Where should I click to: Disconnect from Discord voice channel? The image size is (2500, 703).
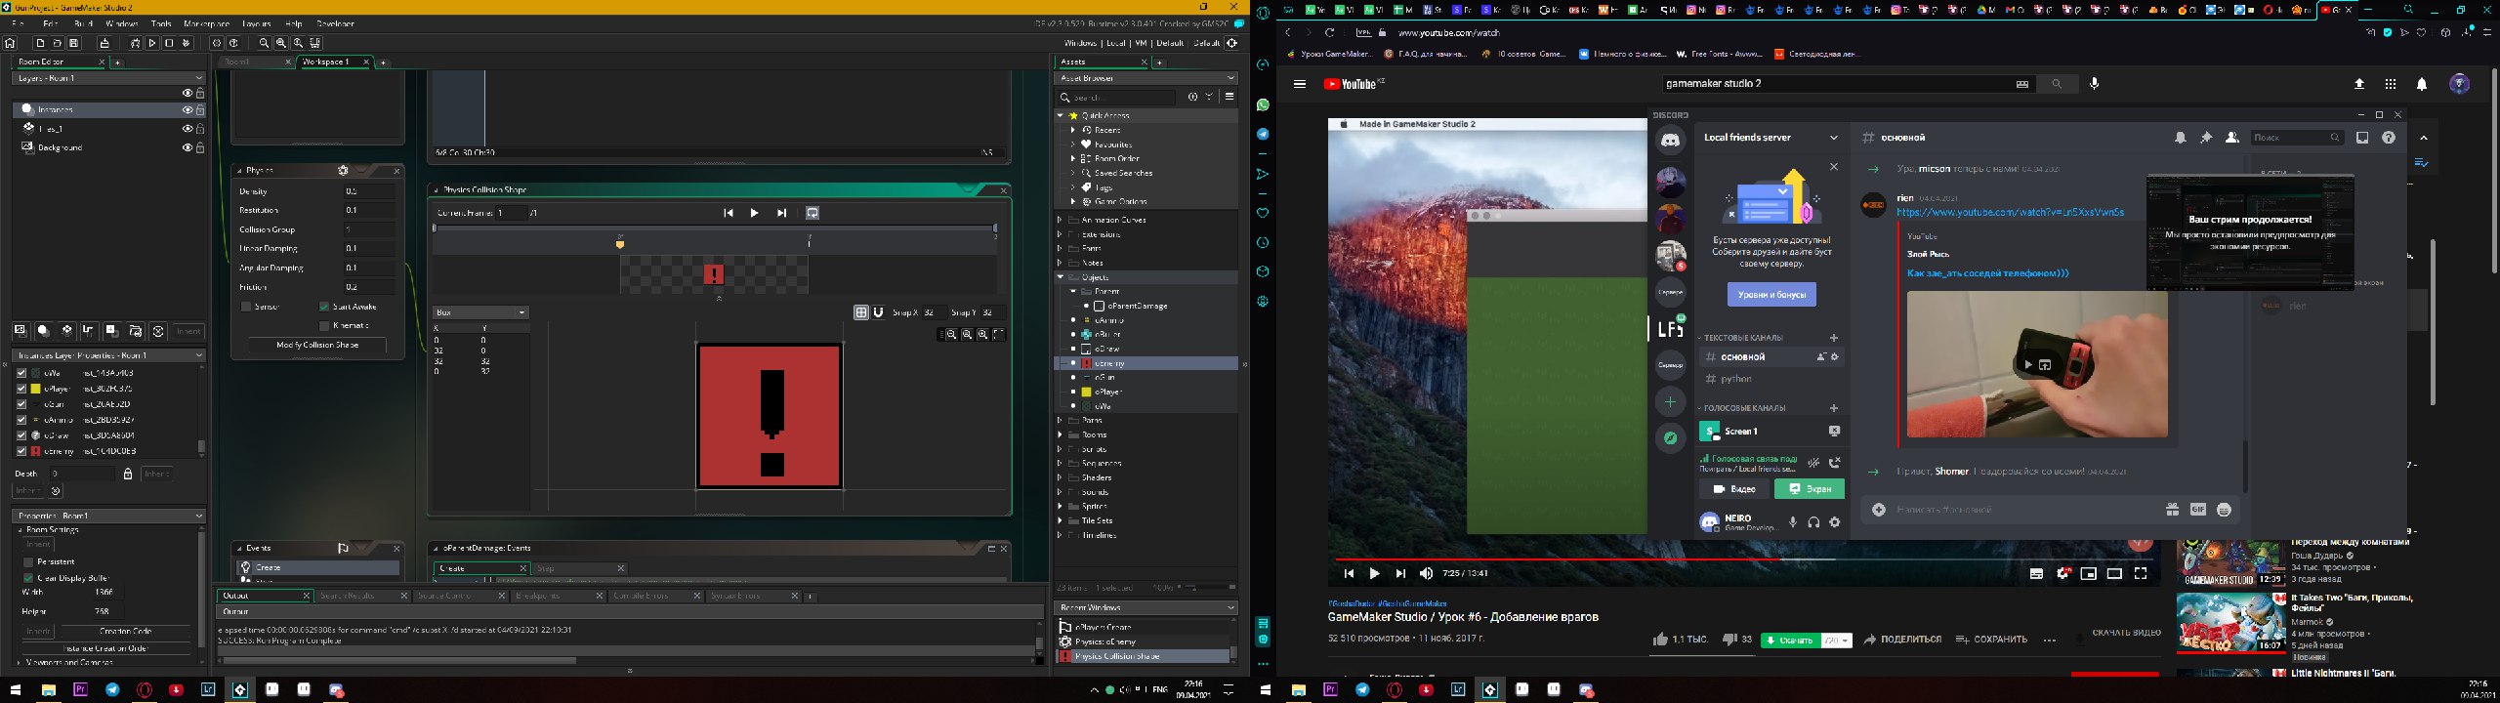point(1835,463)
